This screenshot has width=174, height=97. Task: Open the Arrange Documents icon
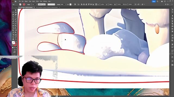coord(162,1)
